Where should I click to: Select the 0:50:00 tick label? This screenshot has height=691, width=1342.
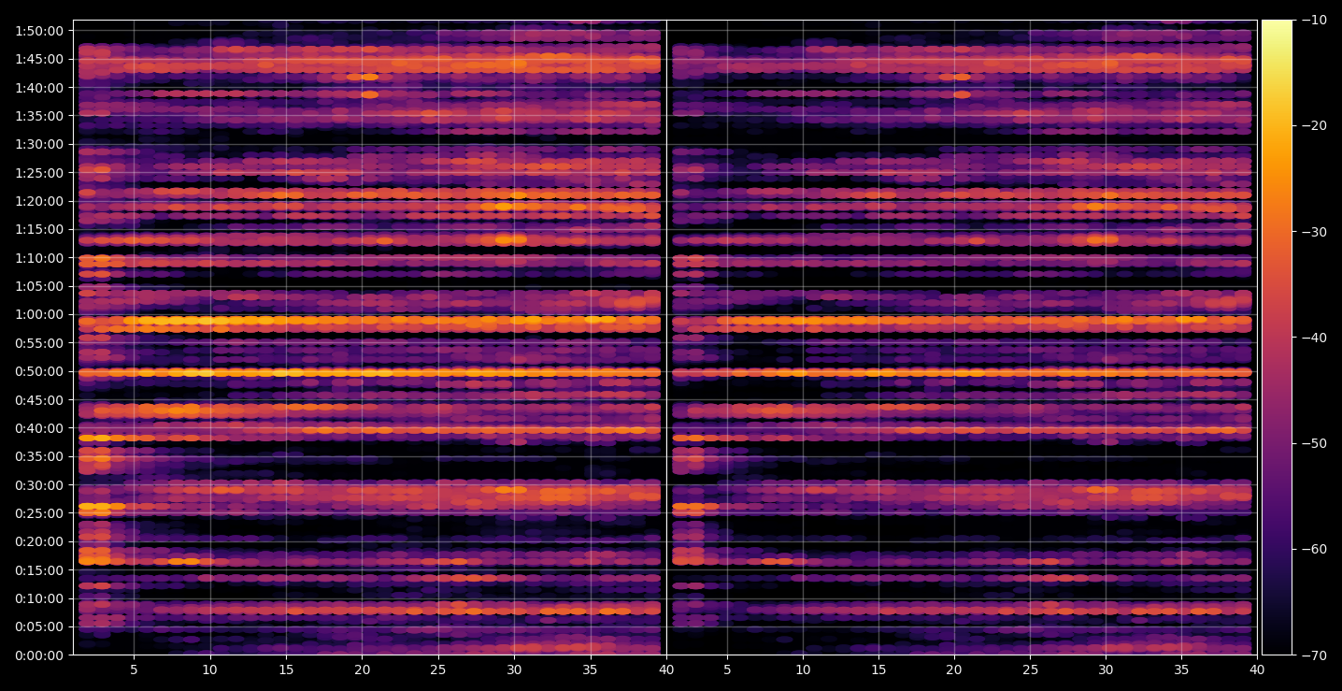coord(39,371)
